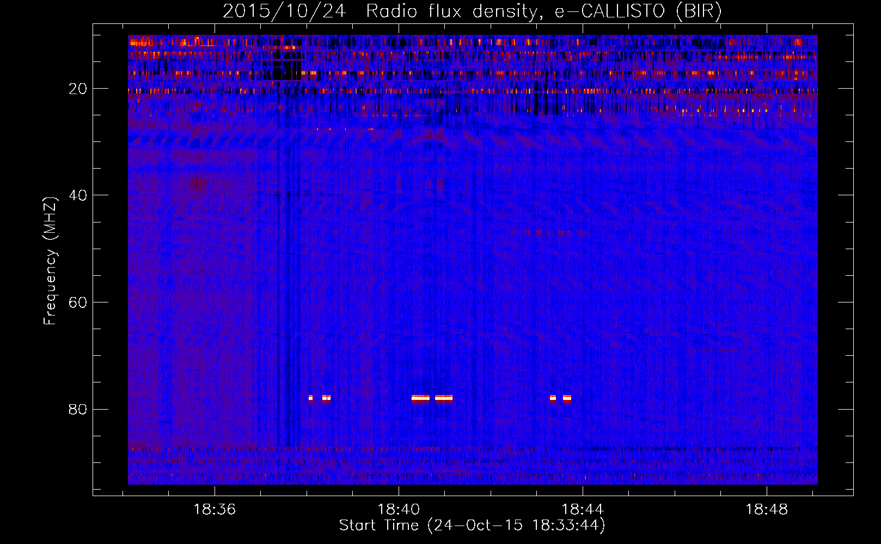Click the "Start Time (24-Oct-15 18:33:44)" axis label

point(472,526)
